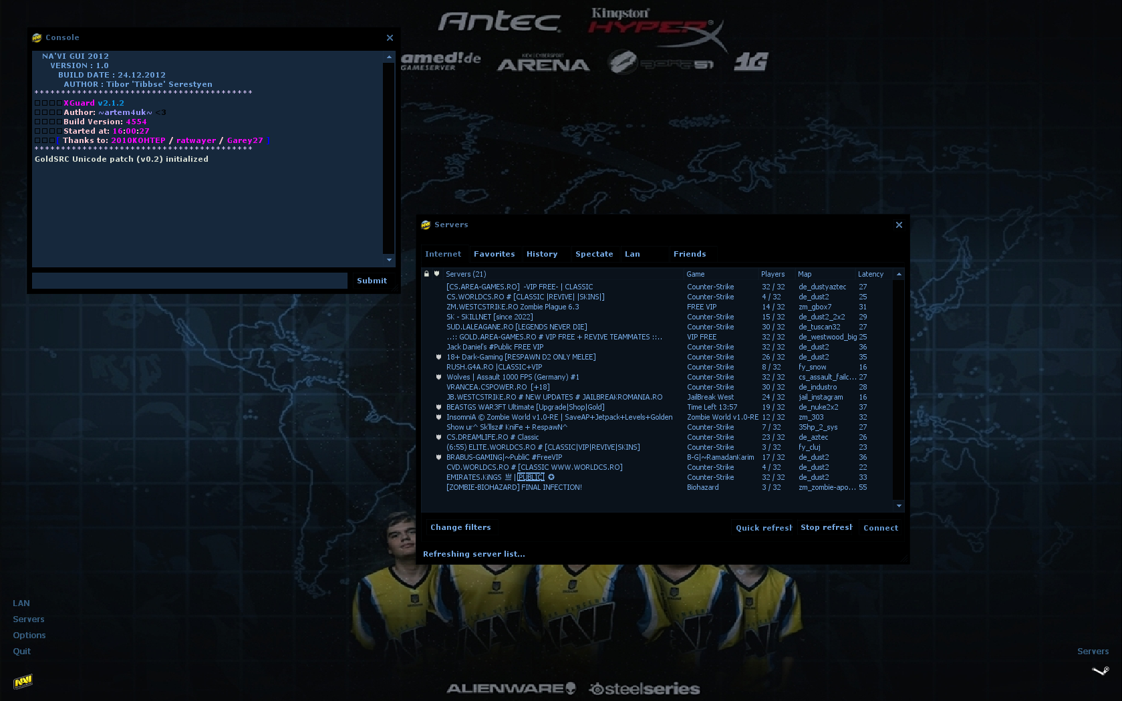Switch to the Internet tab
Screen dimensions: 1122x701
click(x=443, y=254)
